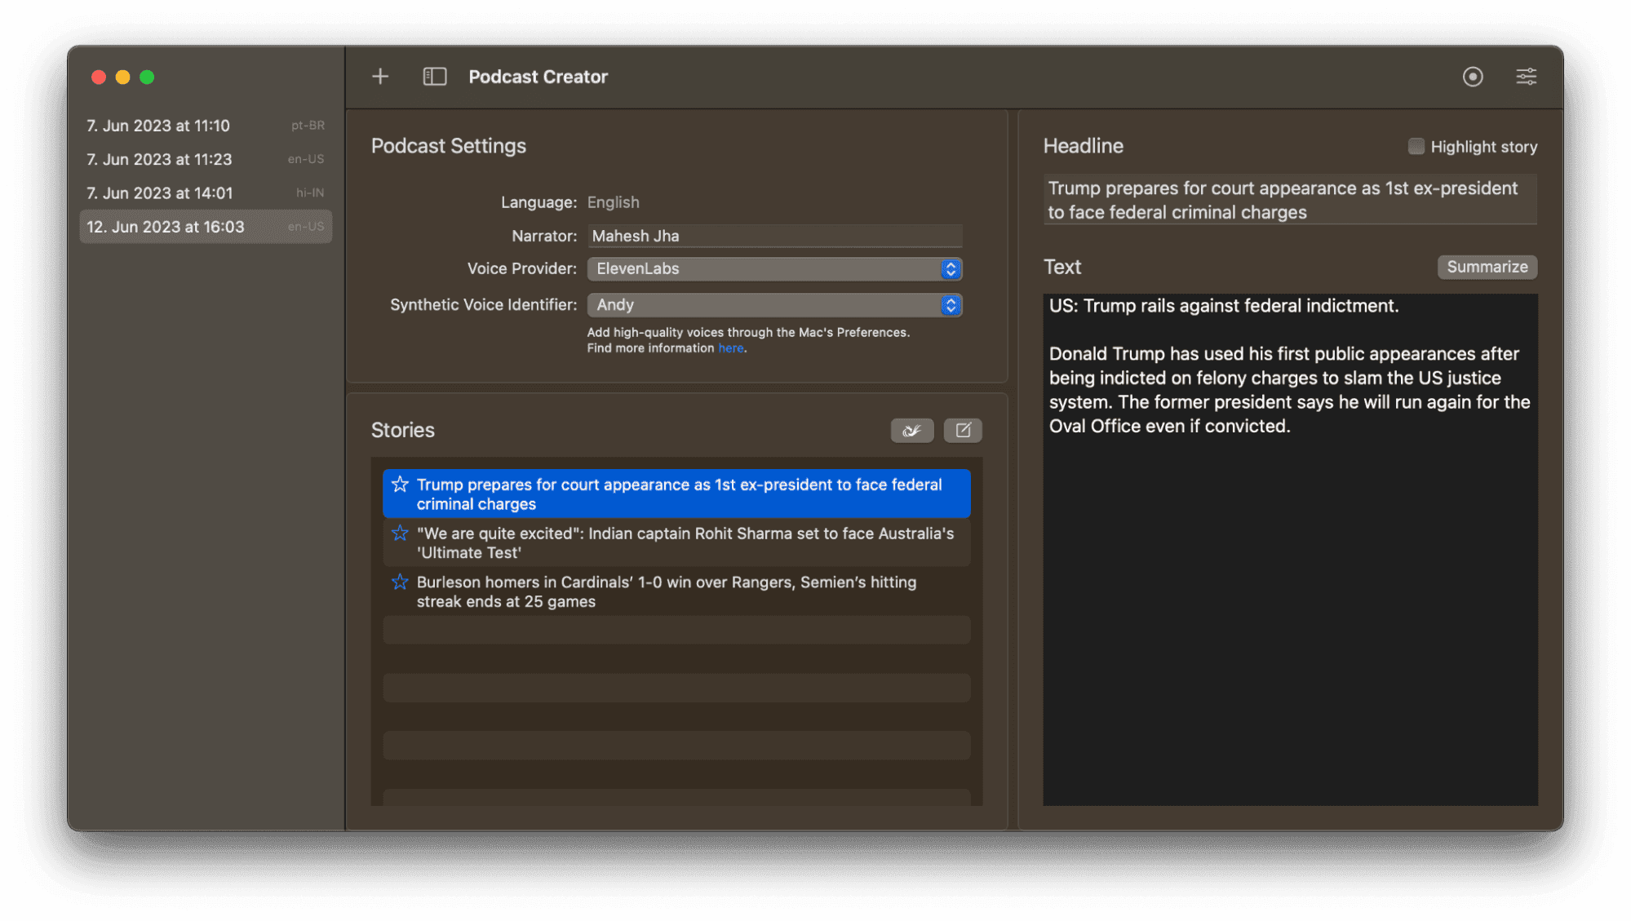This screenshot has height=921, width=1631.
Task: Enable the Highlight story checkbox
Action: pyautogui.click(x=1416, y=146)
